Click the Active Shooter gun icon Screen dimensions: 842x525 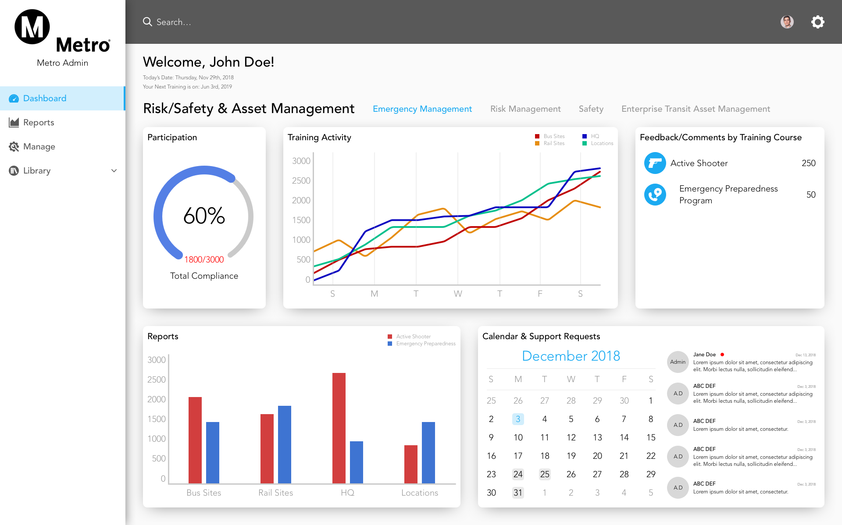click(x=655, y=163)
